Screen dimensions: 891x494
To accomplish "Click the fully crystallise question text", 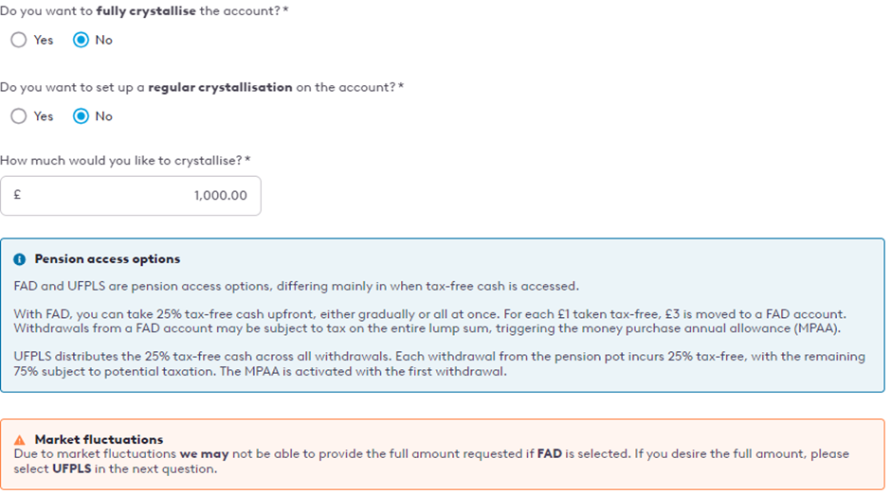I will pyautogui.click(x=144, y=10).
